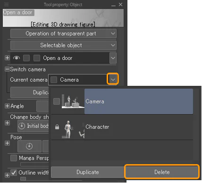Click the Delete button in the popup list
The image size is (202, 183).
click(162, 172)
